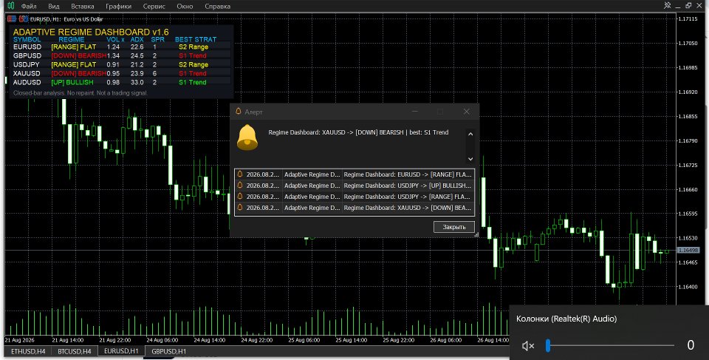Click the volume slider handle
This screenshot has width=709, height=360.
(x=548, y=345)
